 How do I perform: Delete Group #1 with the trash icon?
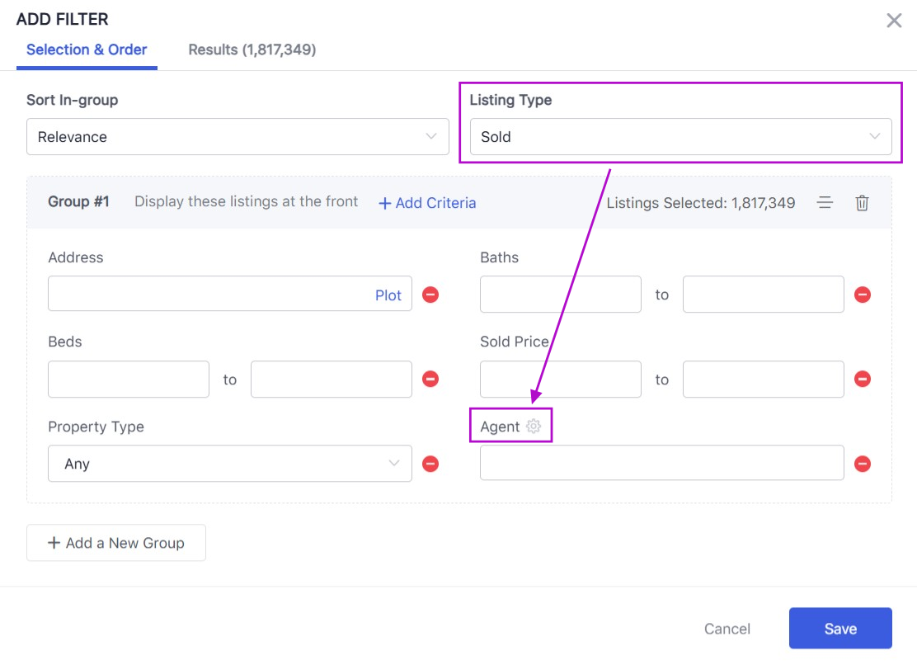pyautogui.click(x=862, y=203)
